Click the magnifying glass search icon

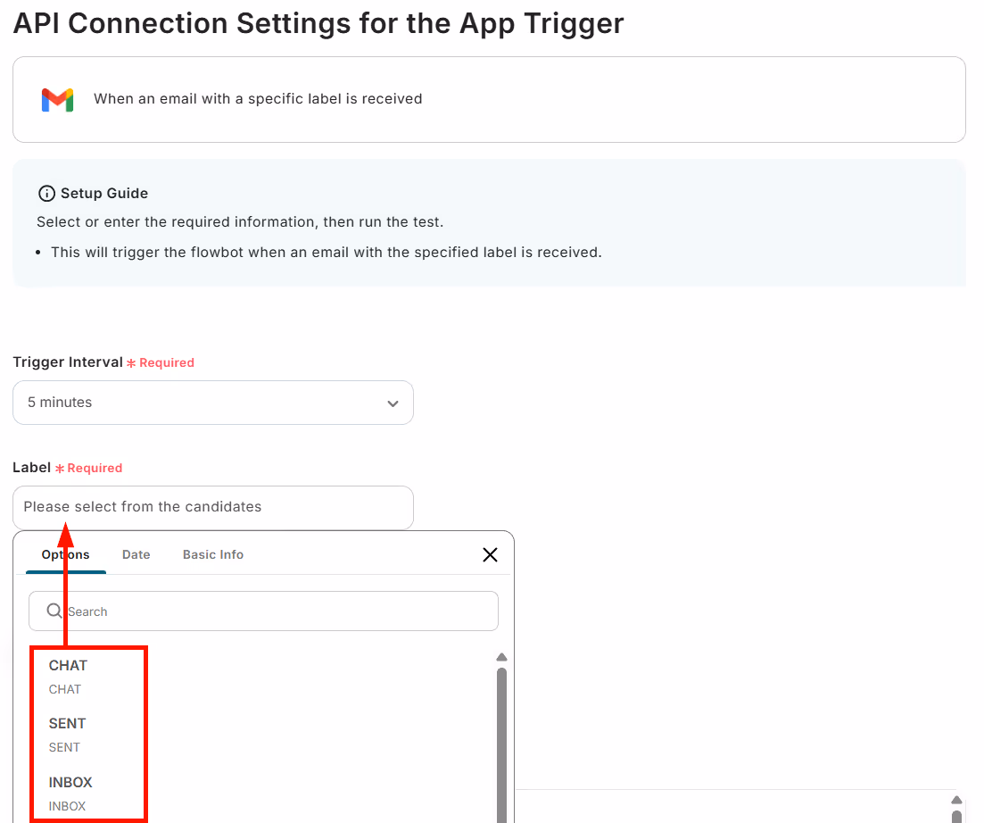click(54, 611)
